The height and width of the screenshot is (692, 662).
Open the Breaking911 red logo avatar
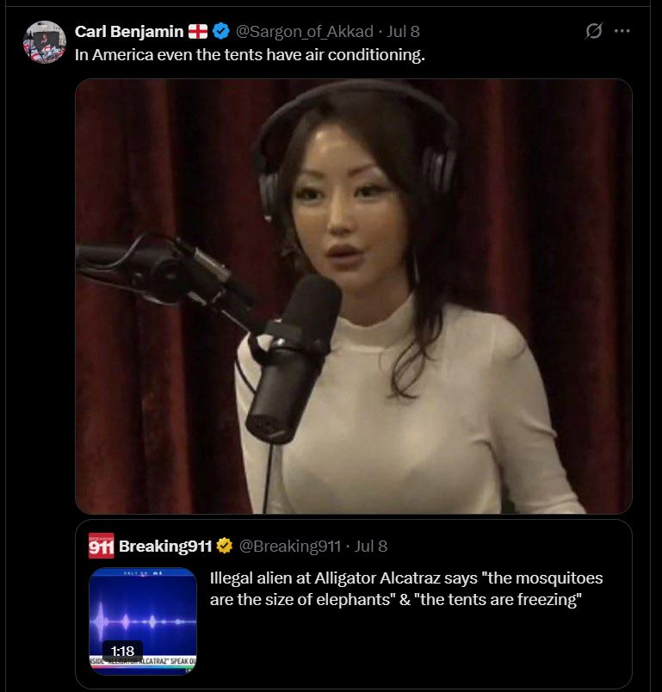tap(101, 546)
